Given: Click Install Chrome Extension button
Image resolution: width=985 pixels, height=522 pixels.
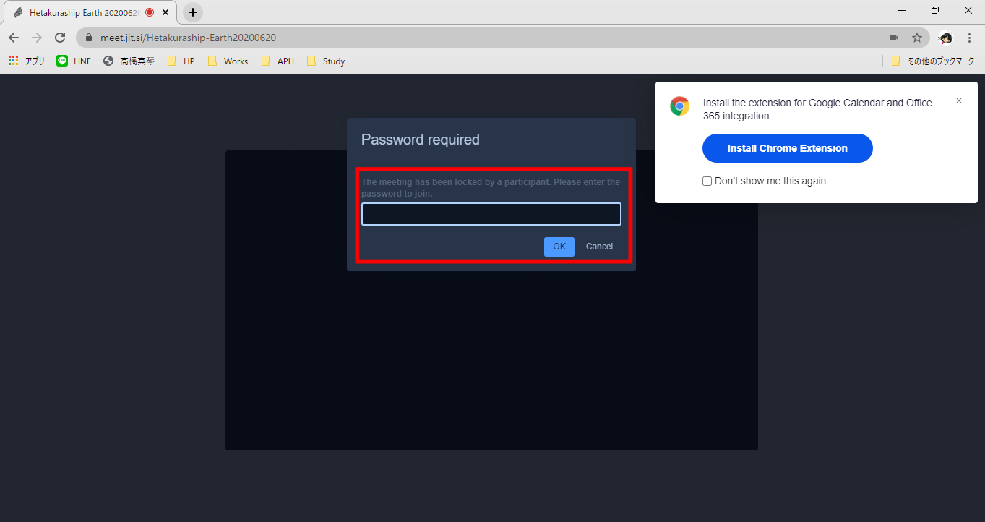Looking at the screenshot, I should pyautogui.click(x=787, y=148).
